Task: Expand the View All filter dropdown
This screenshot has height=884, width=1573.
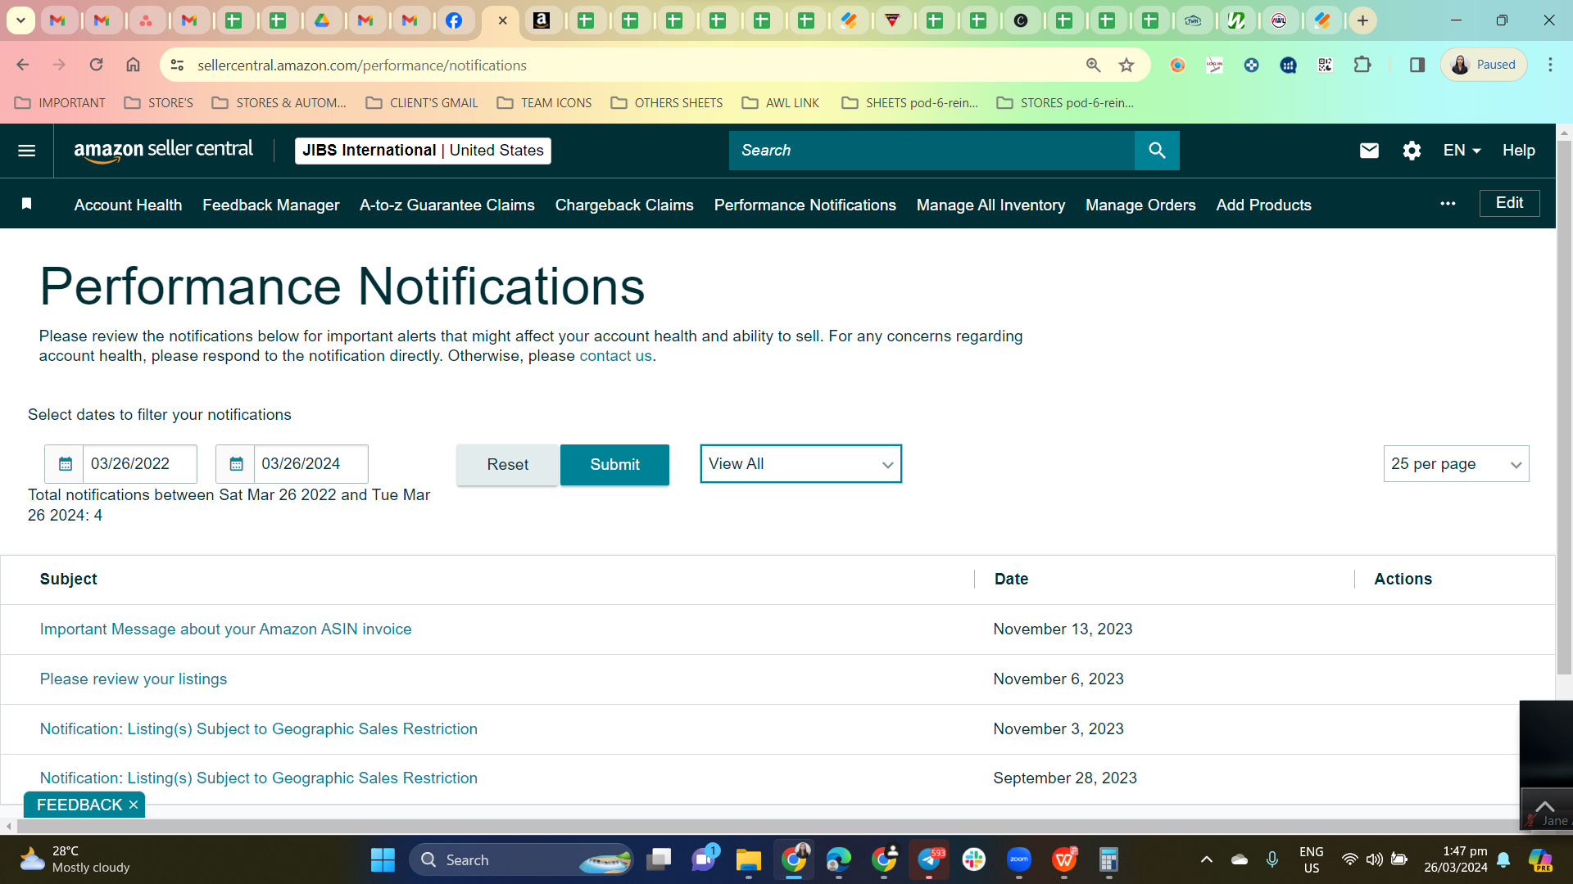Action: [x=800, y=464]
